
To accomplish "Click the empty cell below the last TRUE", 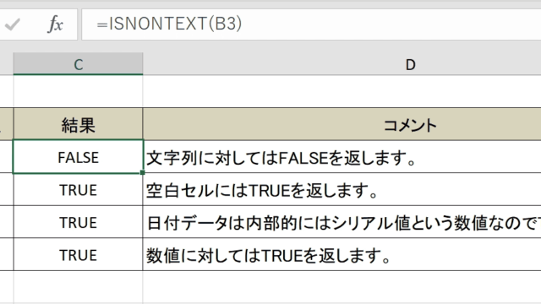I will [79, 287].
